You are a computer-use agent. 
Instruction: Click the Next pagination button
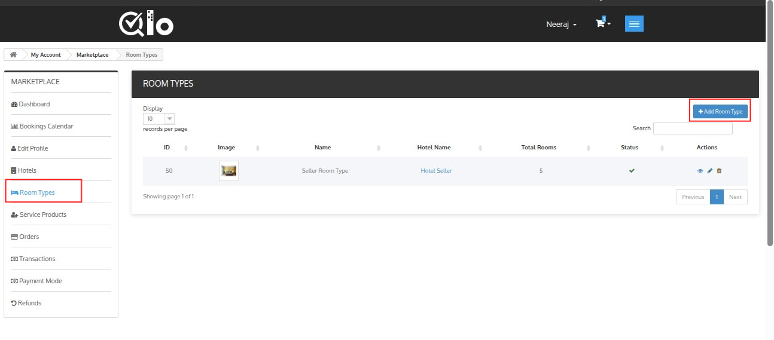tap(735, 197)
